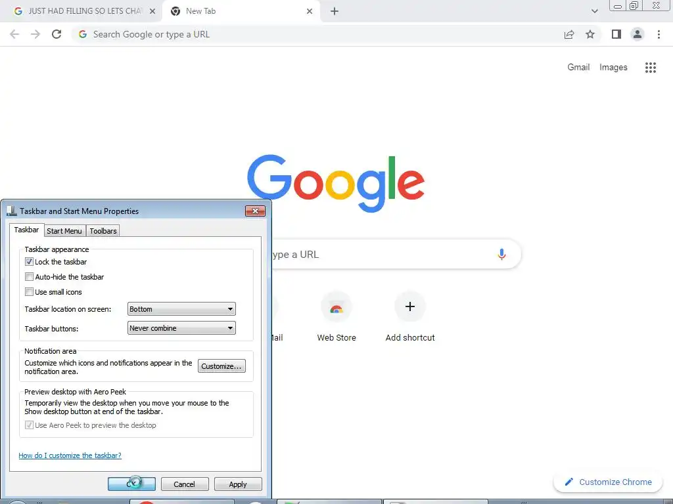Toggle Use Aero Peek to preview the desktop
This screenshot has height=504, width=673.
click(x=29, y=425)
